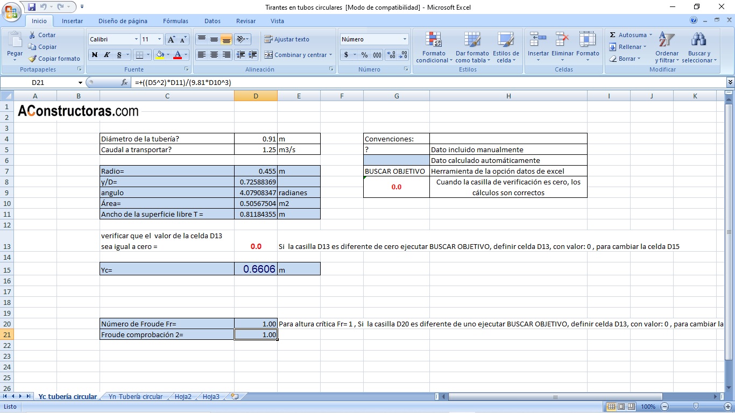Toggle Ajustar texto wrapping
The height and width of the screenshot is (413, 735).
click(x=287, y=39)
